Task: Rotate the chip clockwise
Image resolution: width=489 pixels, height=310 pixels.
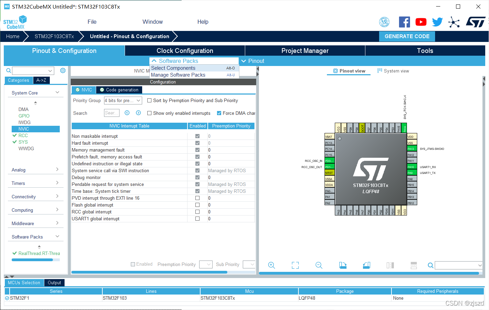Action: coord(343,265)
